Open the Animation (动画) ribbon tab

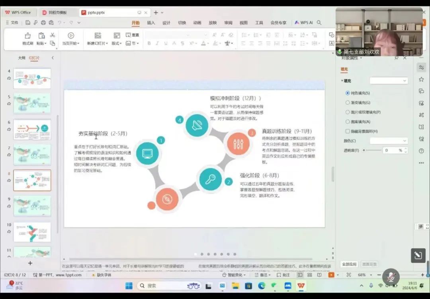197,23
